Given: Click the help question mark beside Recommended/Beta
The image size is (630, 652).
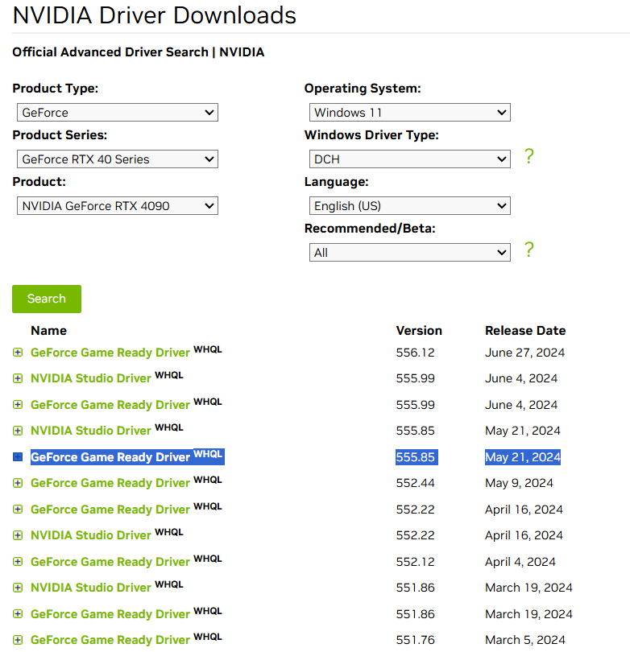Looking at the screenshot, I should tap(528, 250).
